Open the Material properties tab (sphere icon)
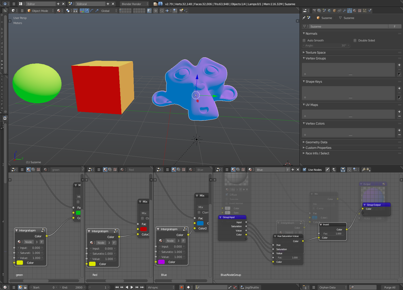The height and width of the screenshot is (290, 403). pyautogui.click(x=355, y=11)
